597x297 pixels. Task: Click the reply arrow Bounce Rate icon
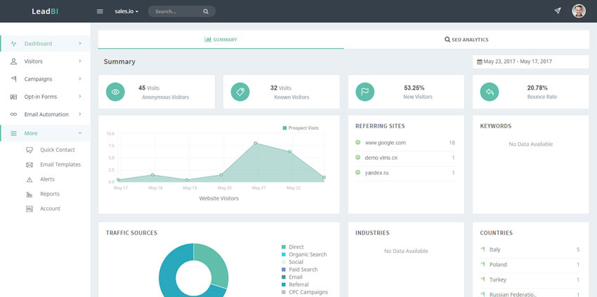[490, 92]
